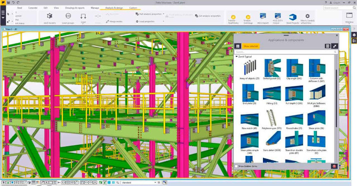Click Get analysis properties button
357x186 pixels.
click(208, 16)
